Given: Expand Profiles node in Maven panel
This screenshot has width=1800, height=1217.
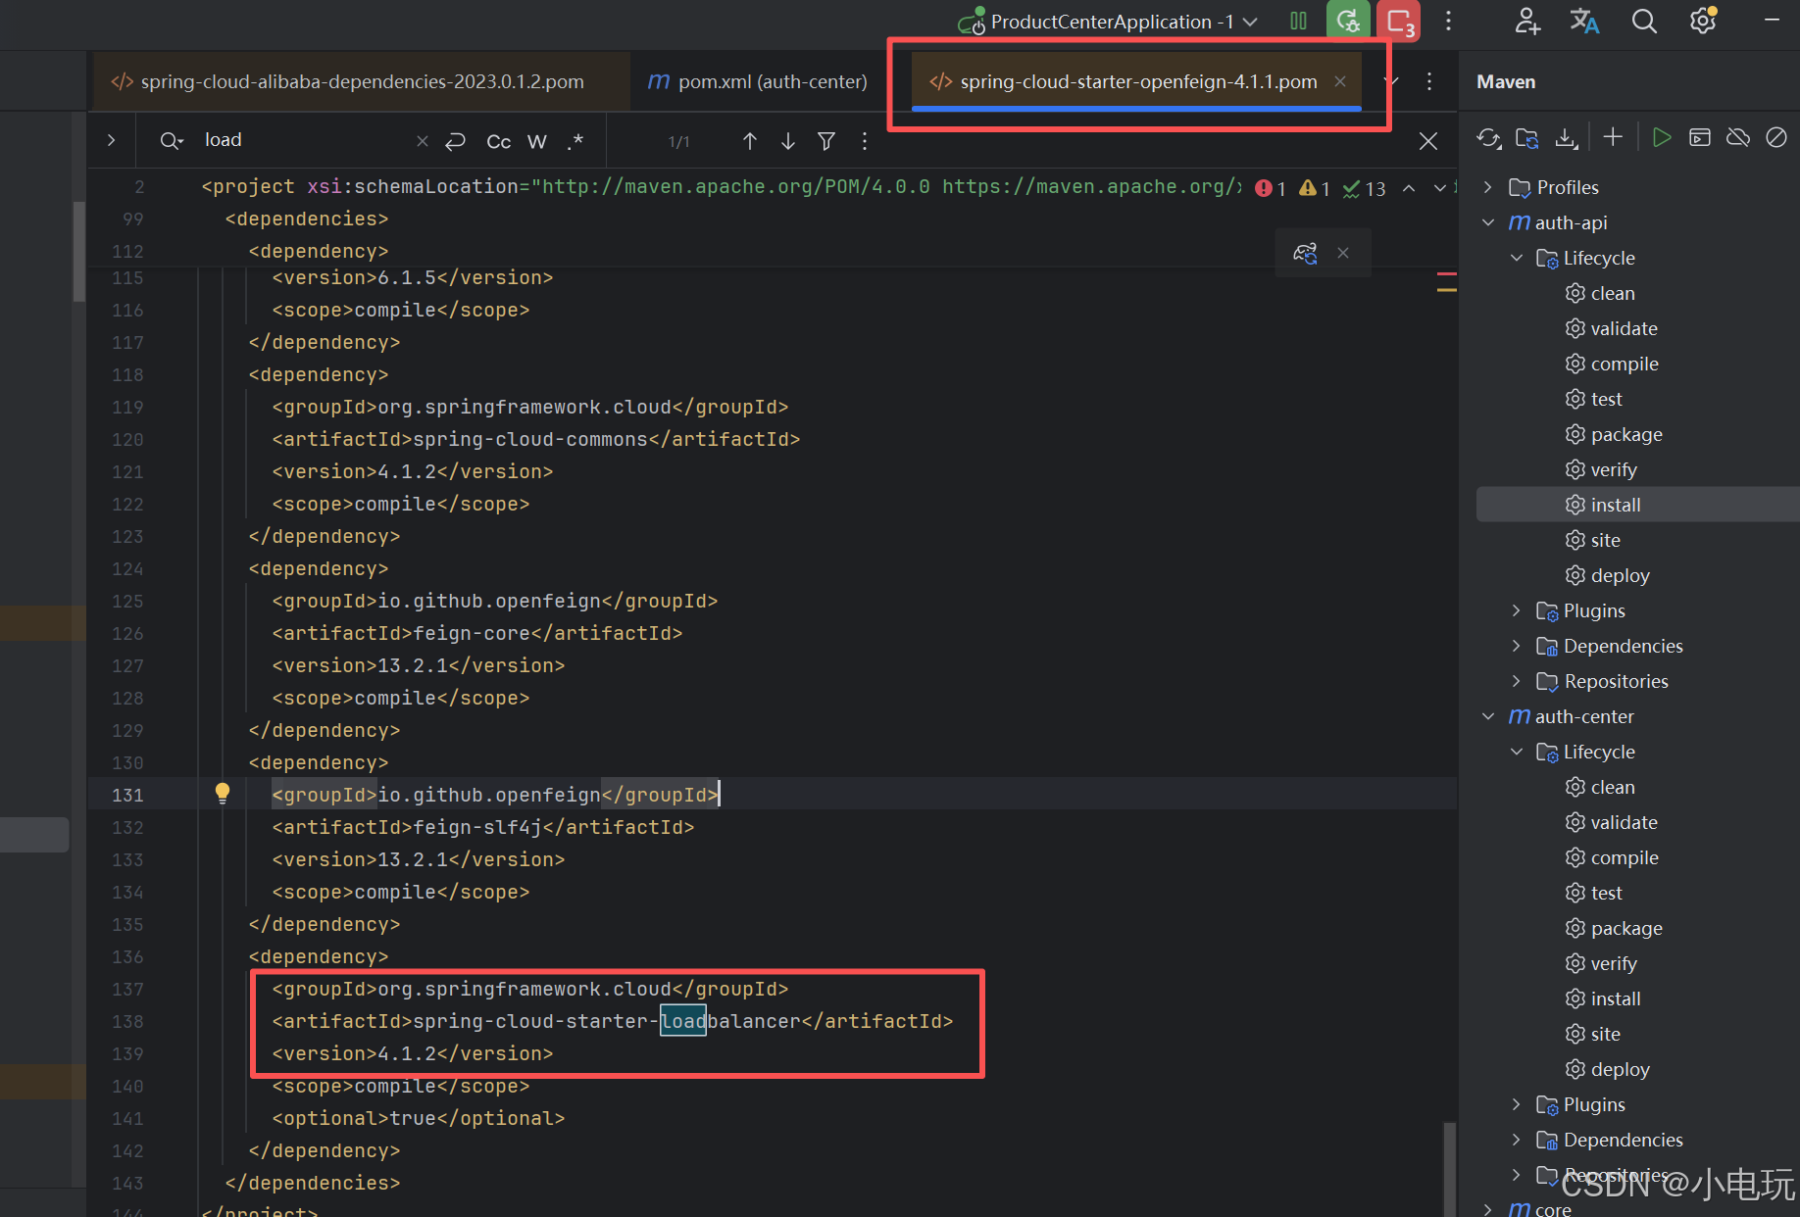Looking at the screenshot, I should click(x=1488, y=187).
